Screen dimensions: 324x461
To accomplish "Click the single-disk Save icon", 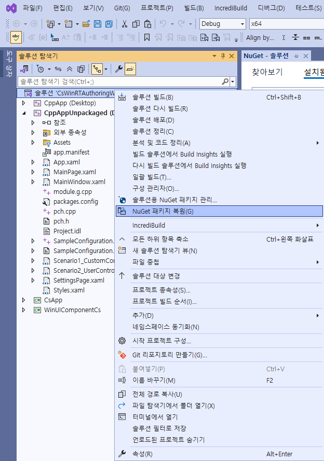I will (98, 24).
